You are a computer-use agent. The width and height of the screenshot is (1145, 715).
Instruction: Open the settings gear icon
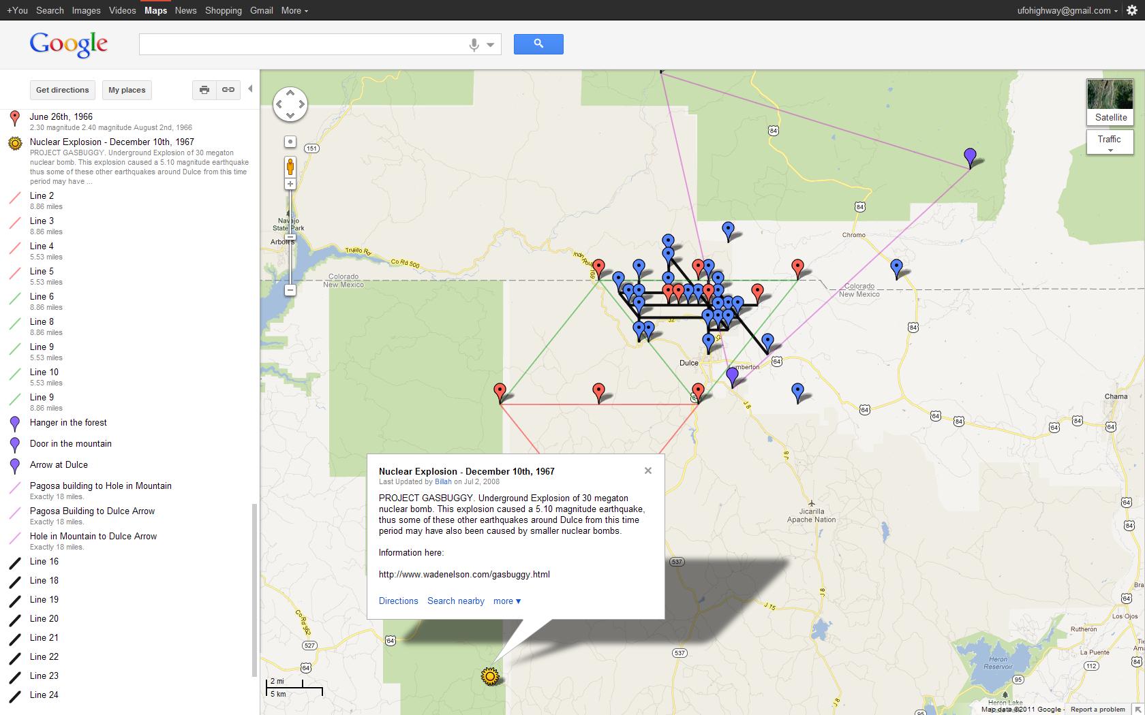point(1131,10)
